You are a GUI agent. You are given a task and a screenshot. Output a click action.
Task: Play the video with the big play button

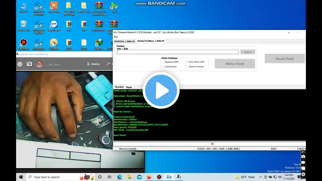point(161,90)
